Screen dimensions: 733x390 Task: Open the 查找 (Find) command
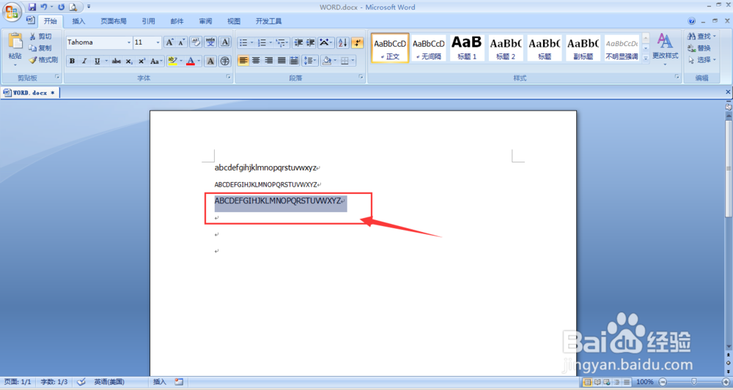click(701, 37)
